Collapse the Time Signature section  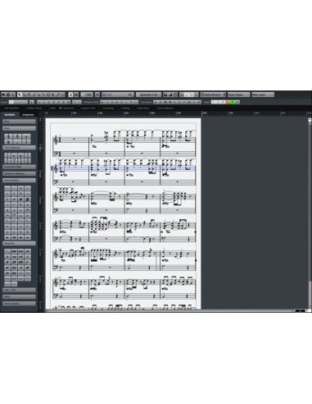pyautogui.click(x=19, y=148)
